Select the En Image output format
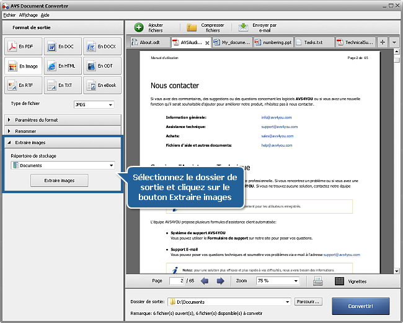 23,66
